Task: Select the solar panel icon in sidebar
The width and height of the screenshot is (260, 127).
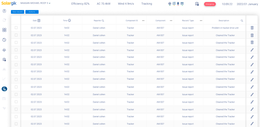Action: tap(4, 50)
